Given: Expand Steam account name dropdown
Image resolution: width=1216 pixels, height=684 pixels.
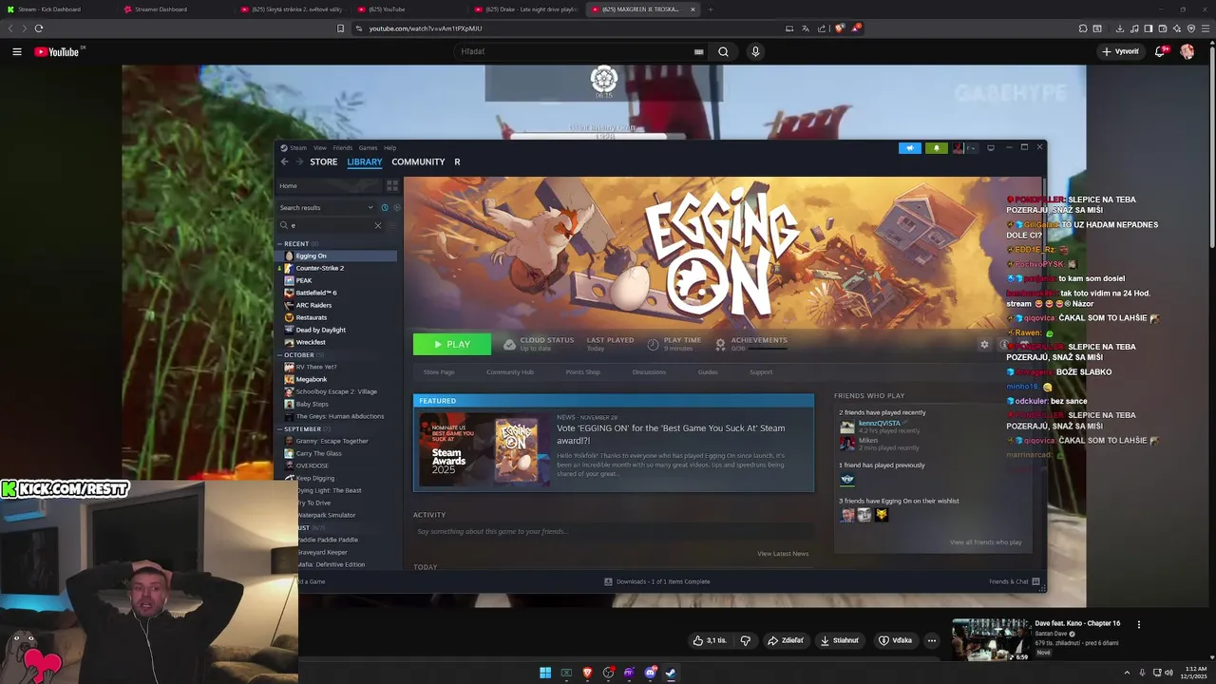Looking at the screenshot, I should [x=971, y=148].
